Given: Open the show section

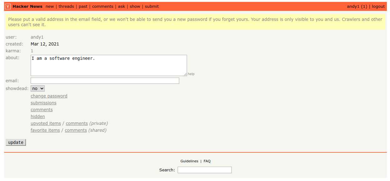Looking at the screenshot, I should coord(135,6).
